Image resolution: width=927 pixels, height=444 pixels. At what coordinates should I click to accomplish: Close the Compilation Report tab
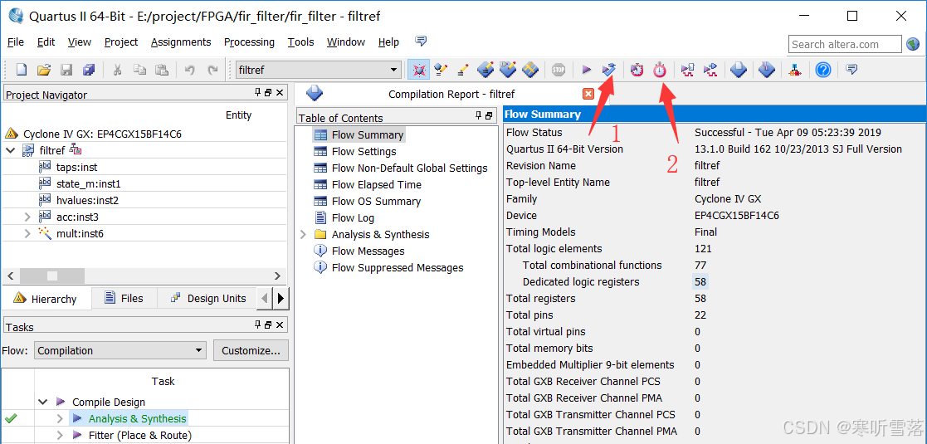(x=588, y=94)
